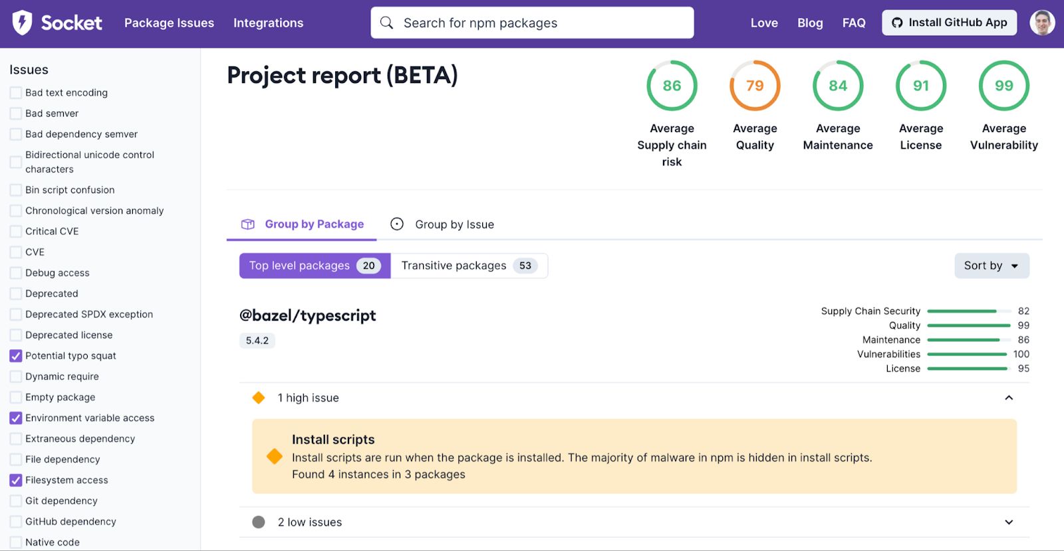
Task: Expand the 2 low issues section
Action: 1009,522
